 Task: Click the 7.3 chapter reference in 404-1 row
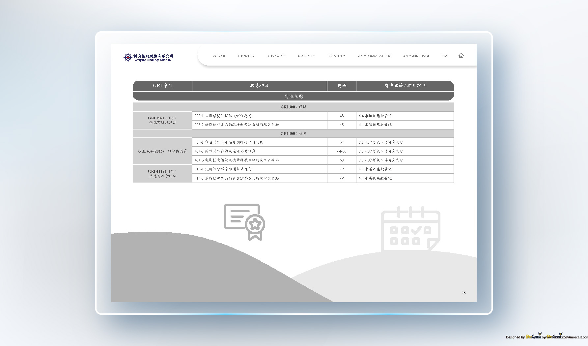pos(381,142)
